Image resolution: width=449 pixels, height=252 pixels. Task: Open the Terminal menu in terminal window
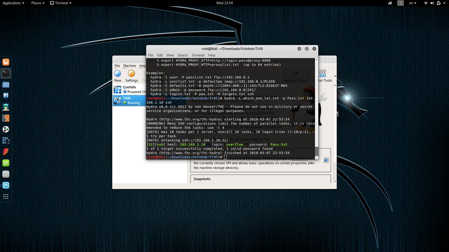[x=198, y=55]
